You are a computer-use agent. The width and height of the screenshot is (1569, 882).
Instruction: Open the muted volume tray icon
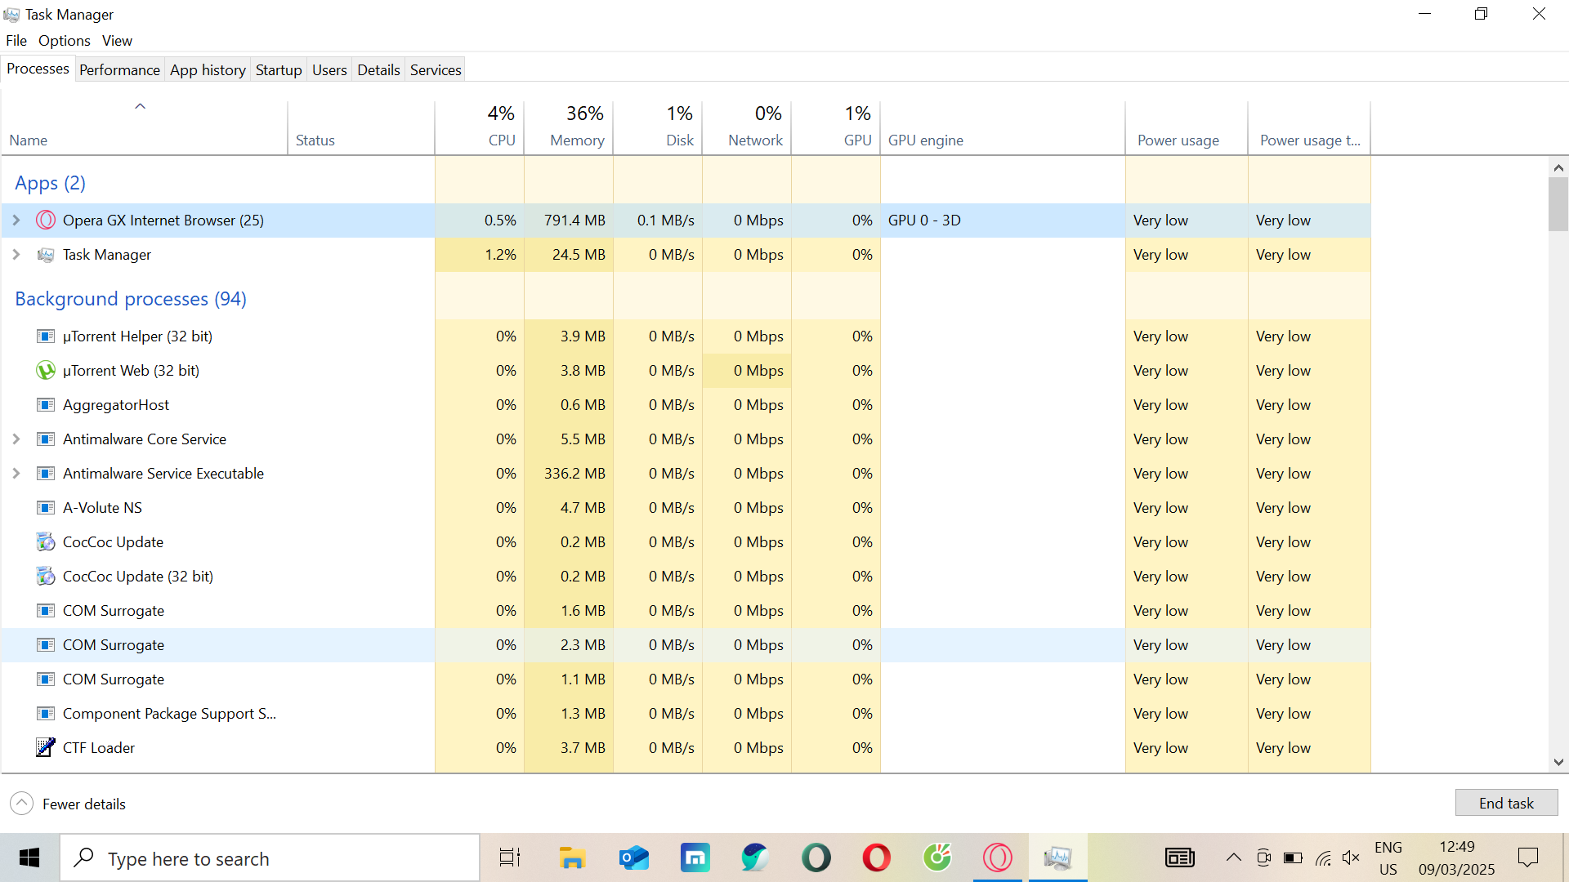(1351, 858)
